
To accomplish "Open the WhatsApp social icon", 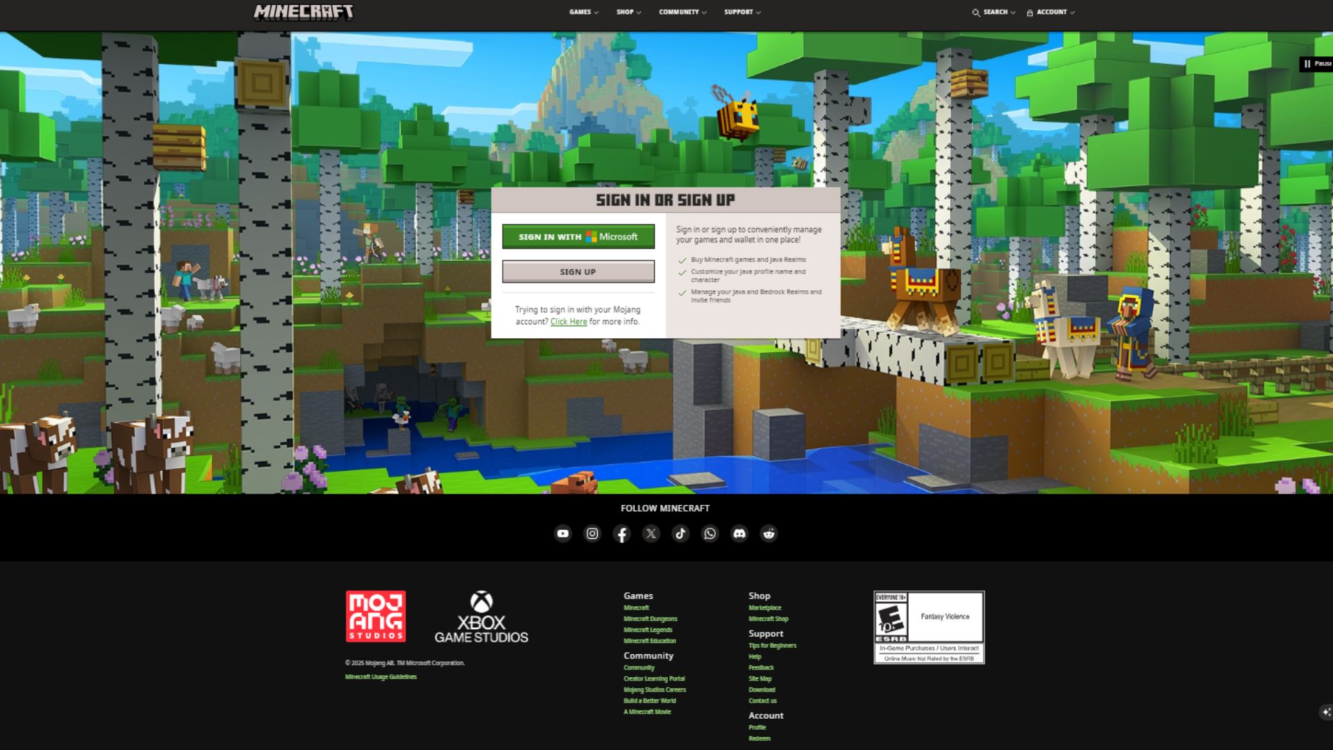I will (710, 533).
